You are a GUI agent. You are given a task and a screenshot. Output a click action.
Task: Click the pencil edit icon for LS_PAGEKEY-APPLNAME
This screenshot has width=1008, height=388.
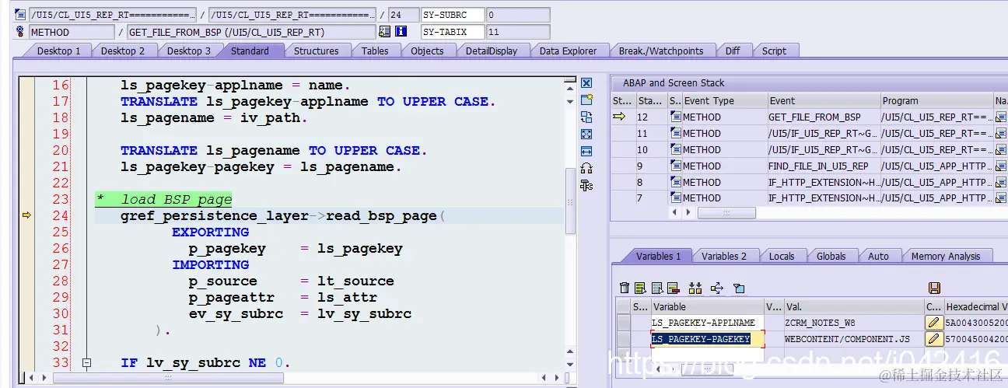point(933,323)
